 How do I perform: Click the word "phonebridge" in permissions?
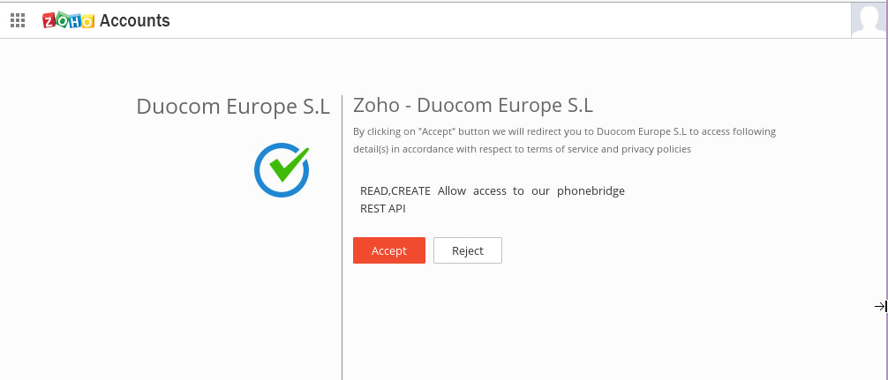click(x=591, y=190)
